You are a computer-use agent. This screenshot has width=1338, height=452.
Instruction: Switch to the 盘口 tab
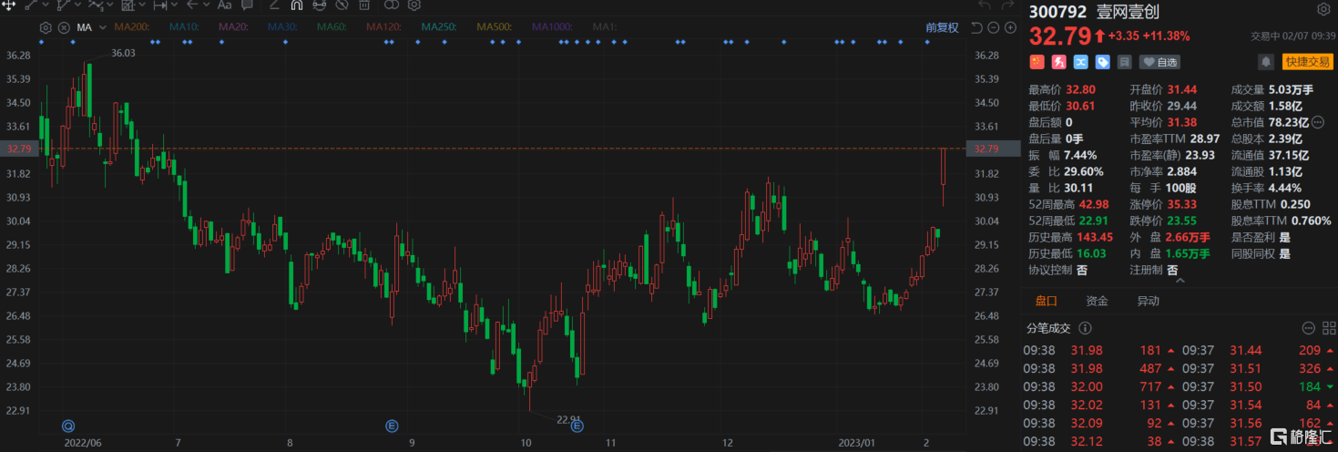click(x=1047, y=301)
